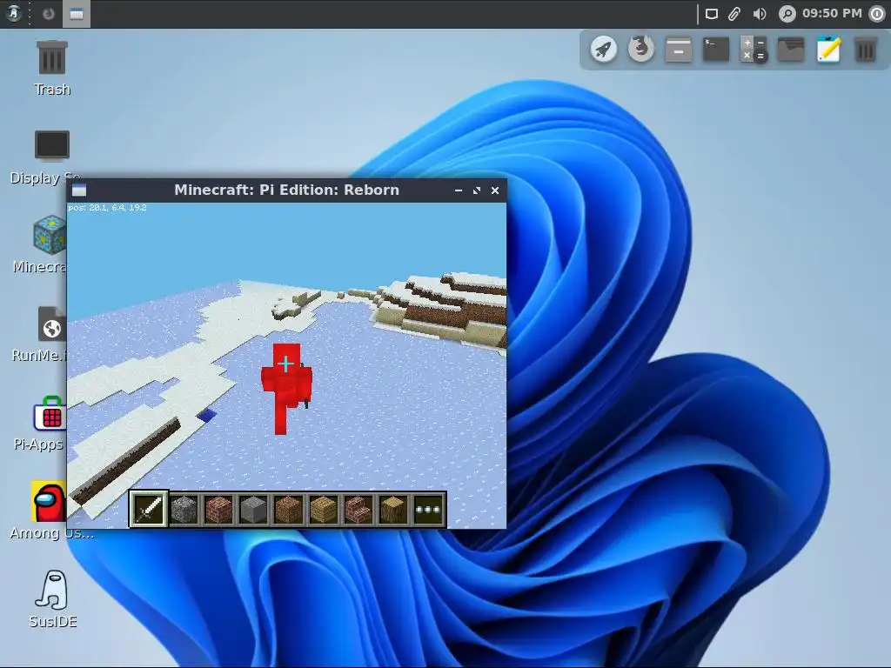Click the Minecraft window title bar icon
The image size is (891, 668).
coord(79,190)
